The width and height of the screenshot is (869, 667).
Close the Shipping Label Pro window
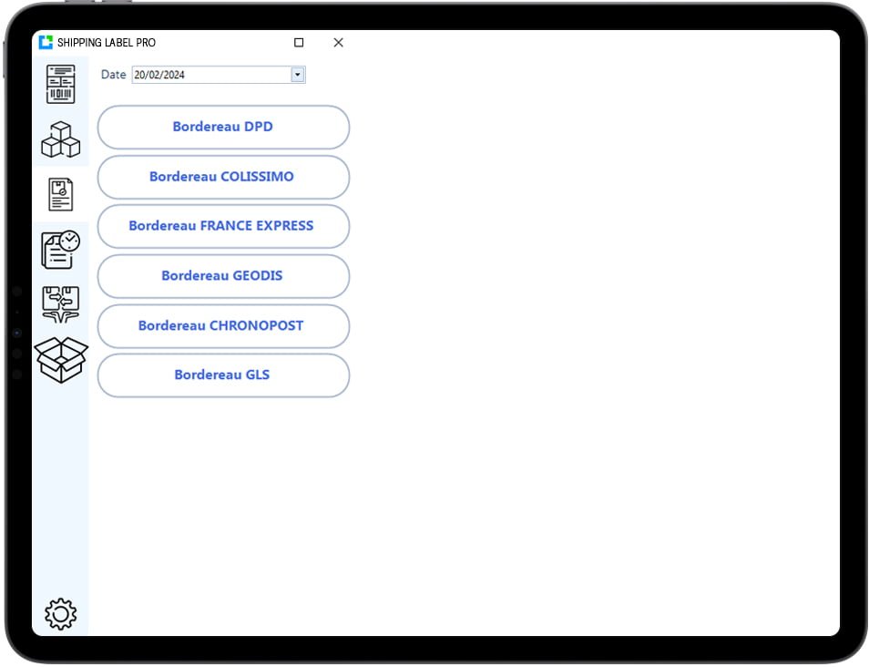(338, 43)
